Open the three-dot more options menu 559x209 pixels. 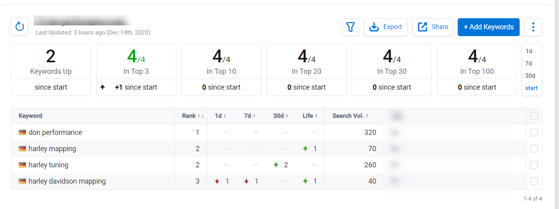tap(533, 27)
